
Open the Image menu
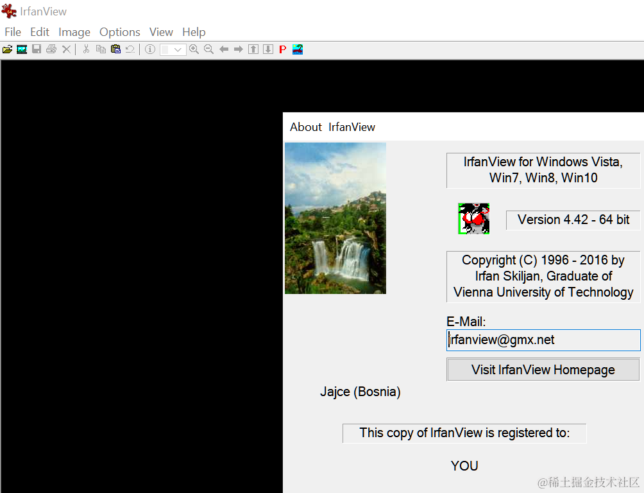[x=74, y=32]
